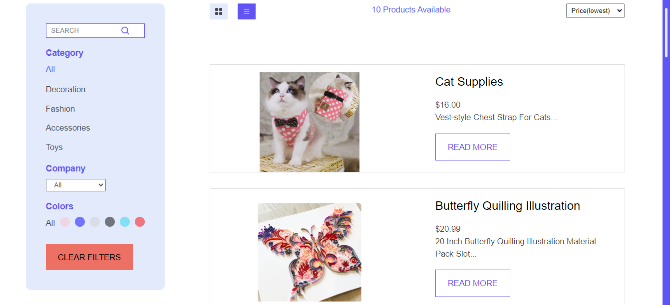Switch to grid view layout
Screen dimensions: 670x305
[x=219, y=11]
